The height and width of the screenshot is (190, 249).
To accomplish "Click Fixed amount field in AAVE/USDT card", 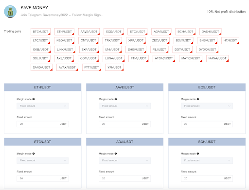I will pyautogui.click(x=124, y=124).
